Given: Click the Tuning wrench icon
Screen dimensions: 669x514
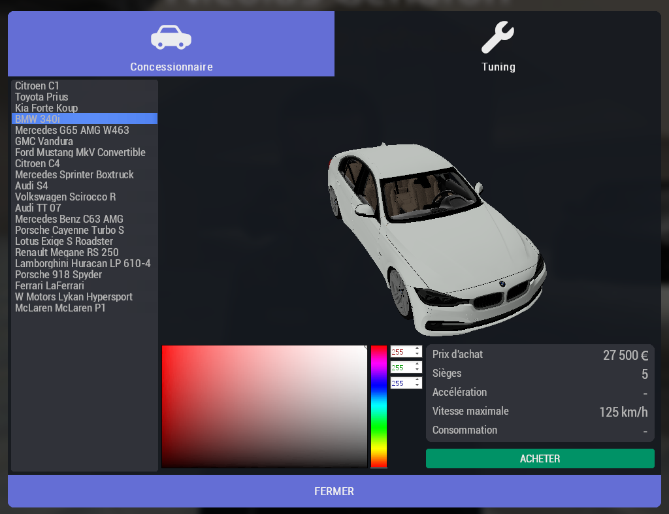Looking at the screenshot, I should click(x=498, y=37).
